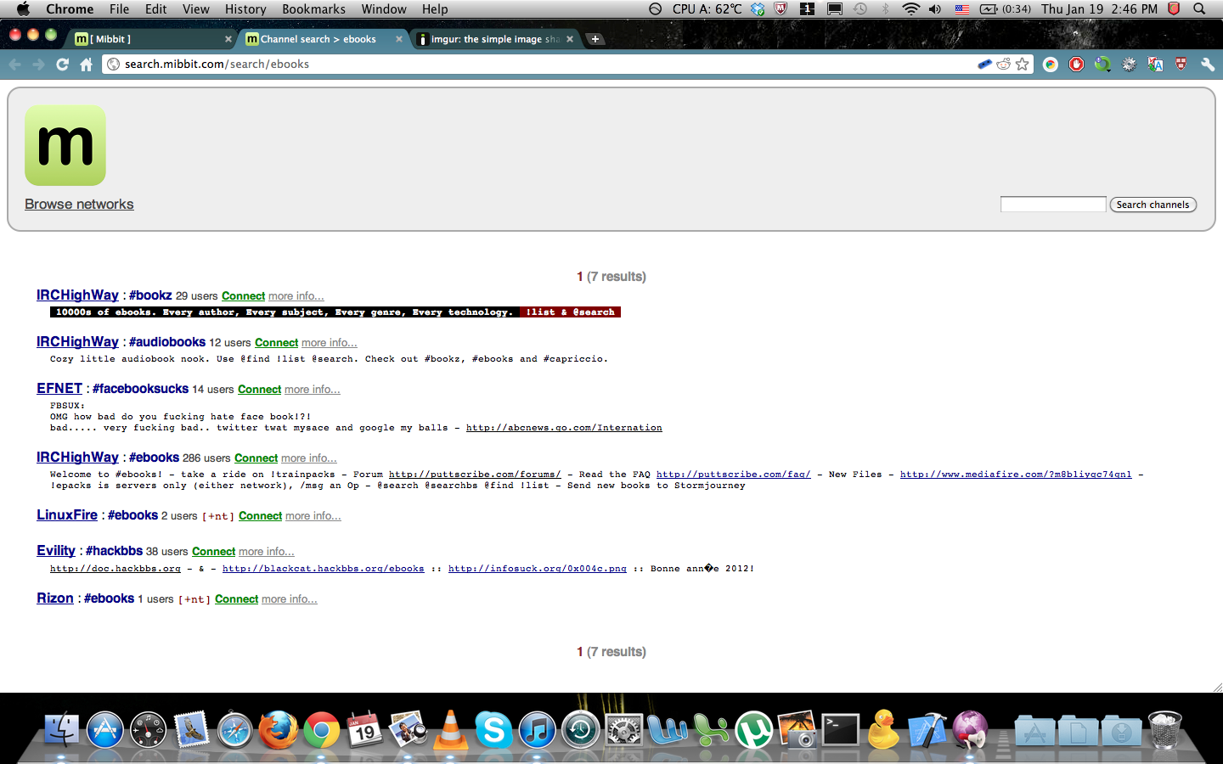Open the abcnews.go.com link
This screenshot has width=1223, height=764.
[x=564, y=428]
